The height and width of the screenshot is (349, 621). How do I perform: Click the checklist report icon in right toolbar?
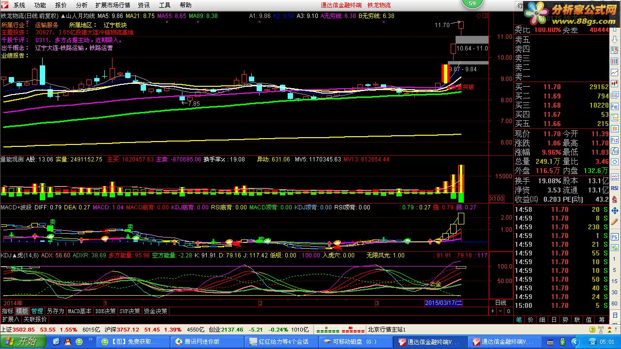pos(615,50)
